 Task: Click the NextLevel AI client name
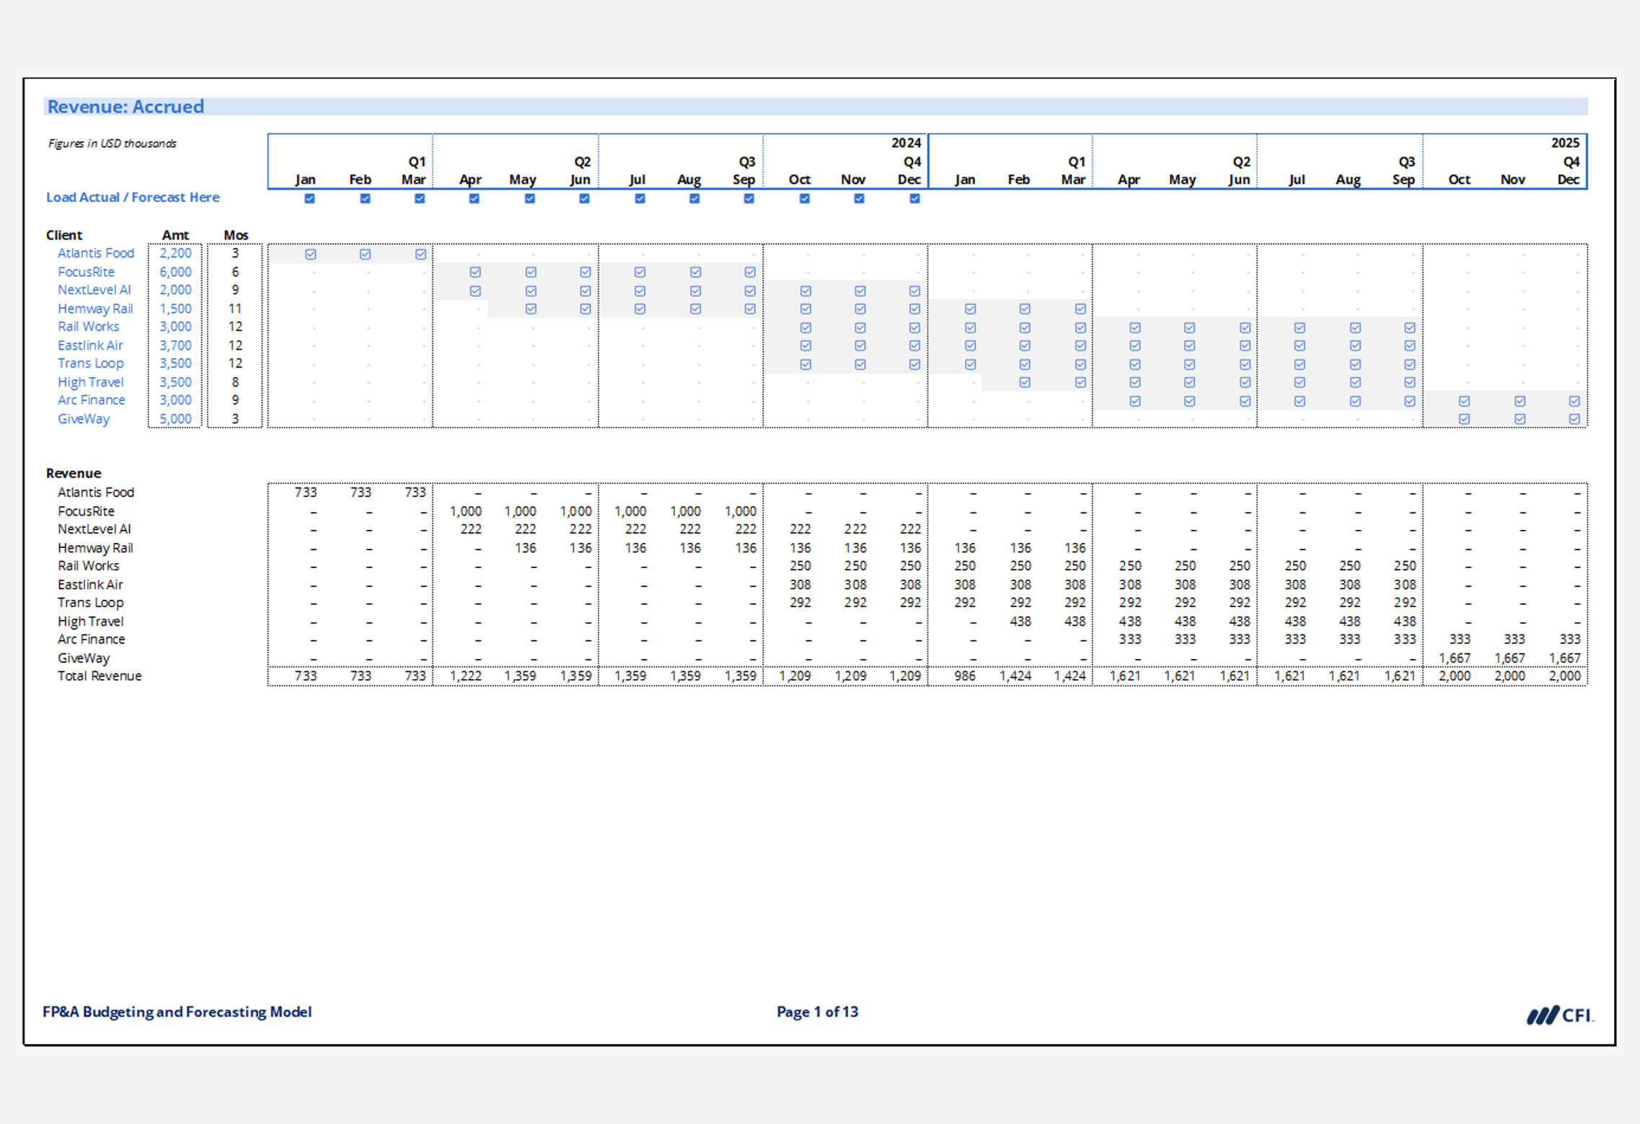coord(94,290)
